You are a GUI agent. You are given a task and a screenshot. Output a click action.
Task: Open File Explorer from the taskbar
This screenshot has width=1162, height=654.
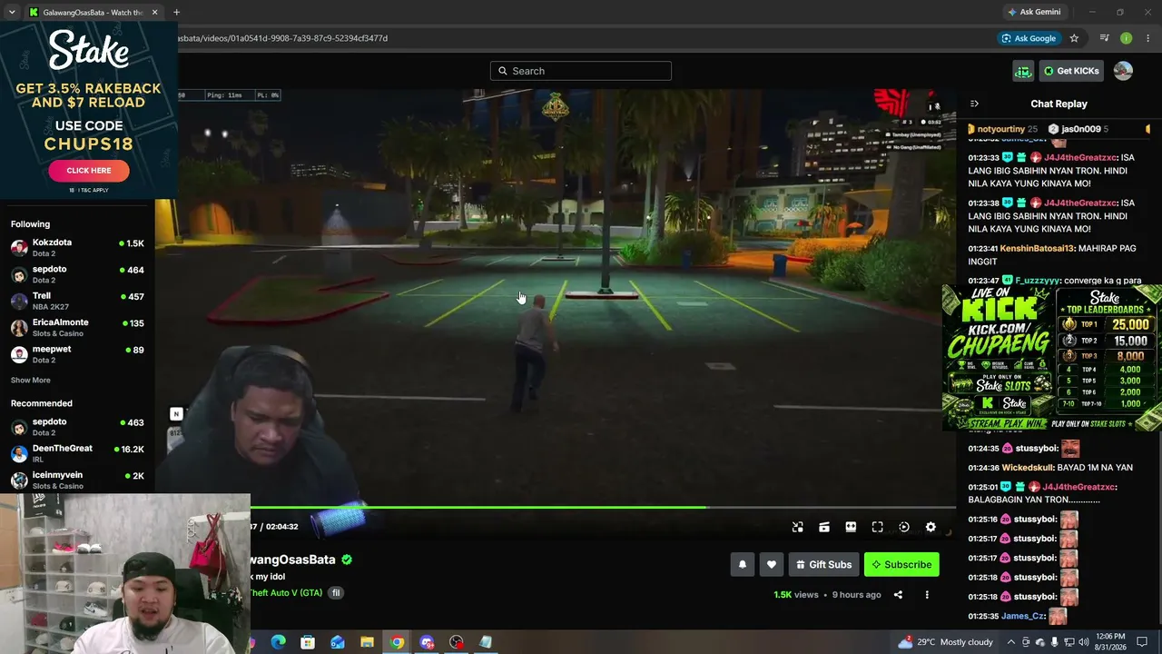click(367, 642)
